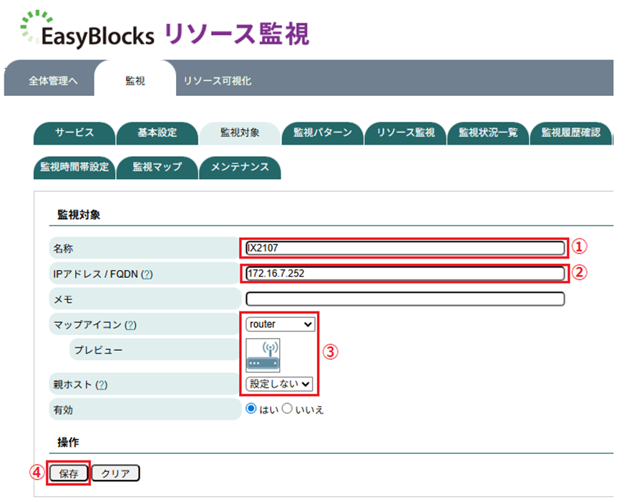Click the 保存 button
Viewport: 634px width, 502px height.
click(x=69, y=473)
